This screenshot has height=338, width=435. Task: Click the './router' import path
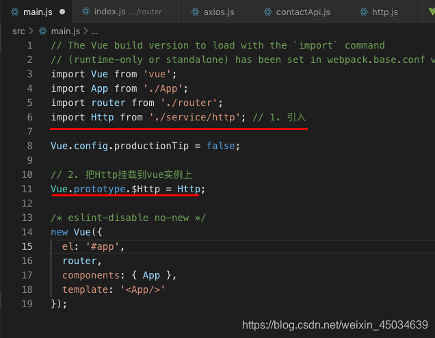pyautogui.click(x=189, y=103)
